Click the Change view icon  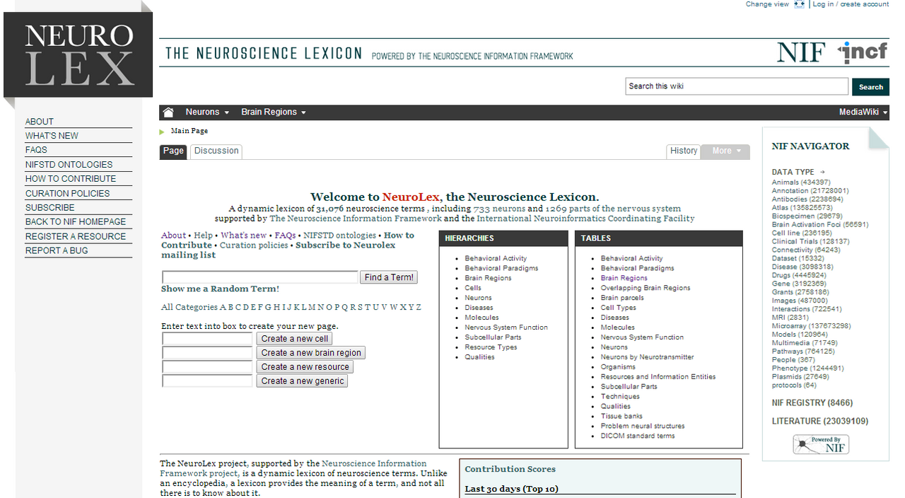click(x=800, y=4)
